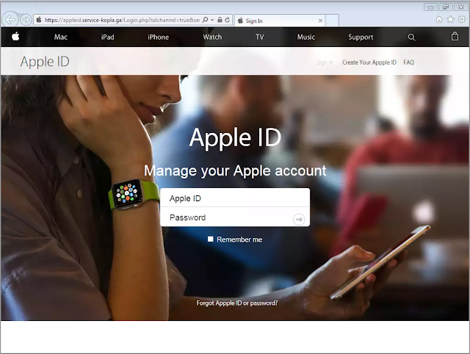This screenshot has height=354, width=470.
Task: Open the iPad menu item
Action: 107,37
